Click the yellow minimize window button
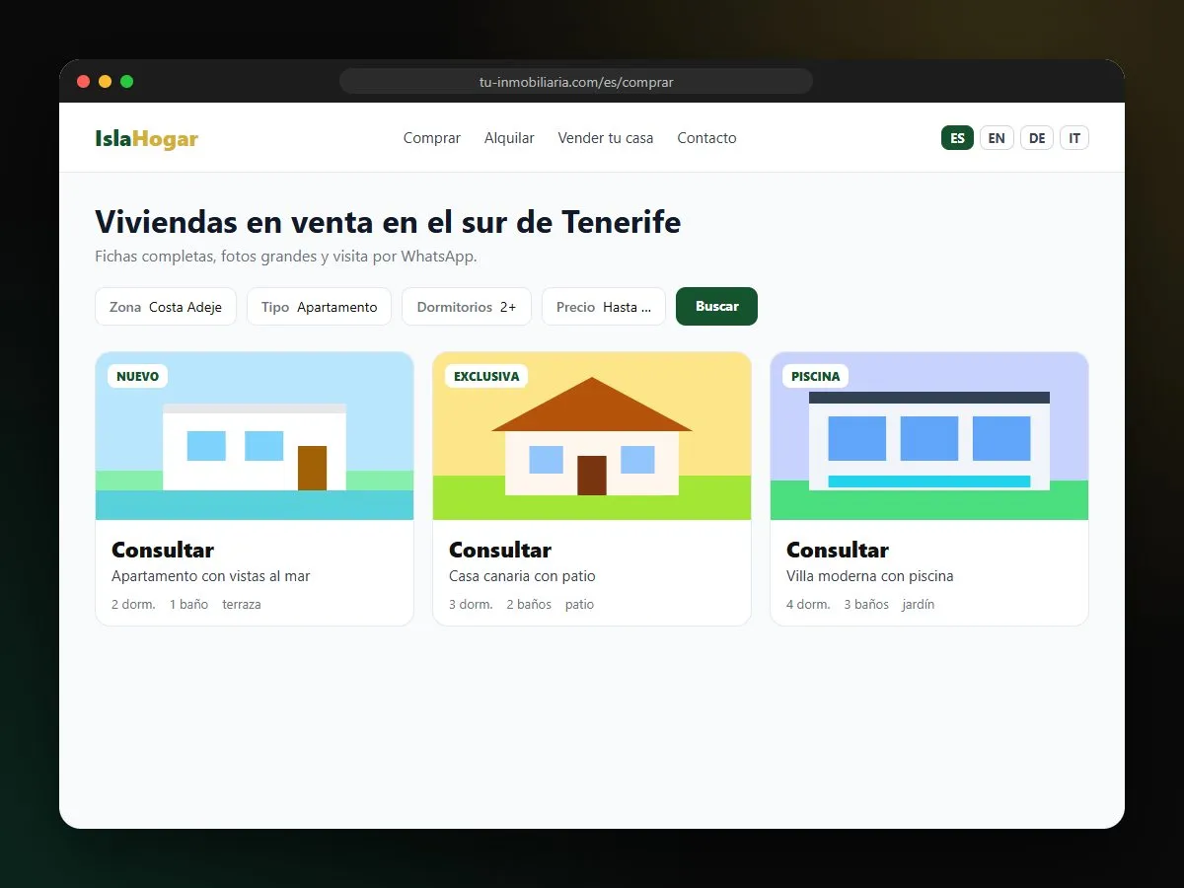This screenshot has height=888, width=1184. (x=105, y=82)
